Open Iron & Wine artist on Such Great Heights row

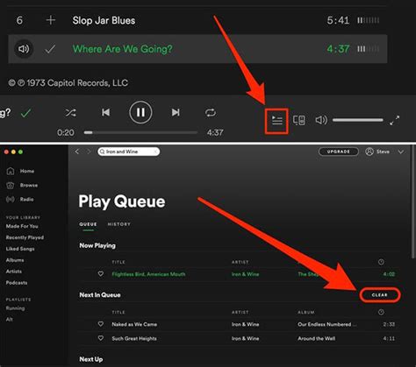(245, 338)
